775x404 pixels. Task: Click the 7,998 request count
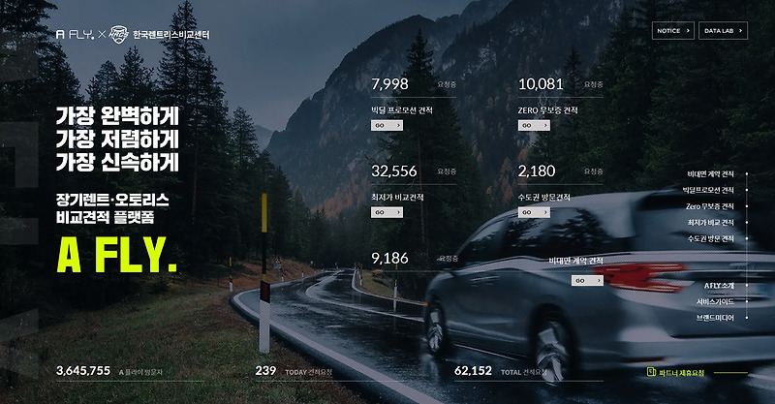[390, 83]
